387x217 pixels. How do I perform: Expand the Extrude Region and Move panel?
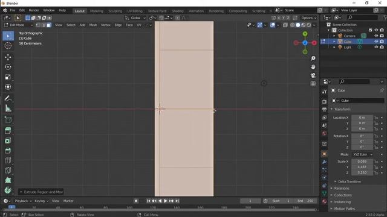click(41, 192)
